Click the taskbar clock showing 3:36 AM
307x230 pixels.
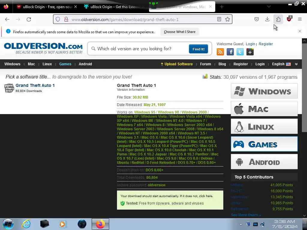point(285,224)
